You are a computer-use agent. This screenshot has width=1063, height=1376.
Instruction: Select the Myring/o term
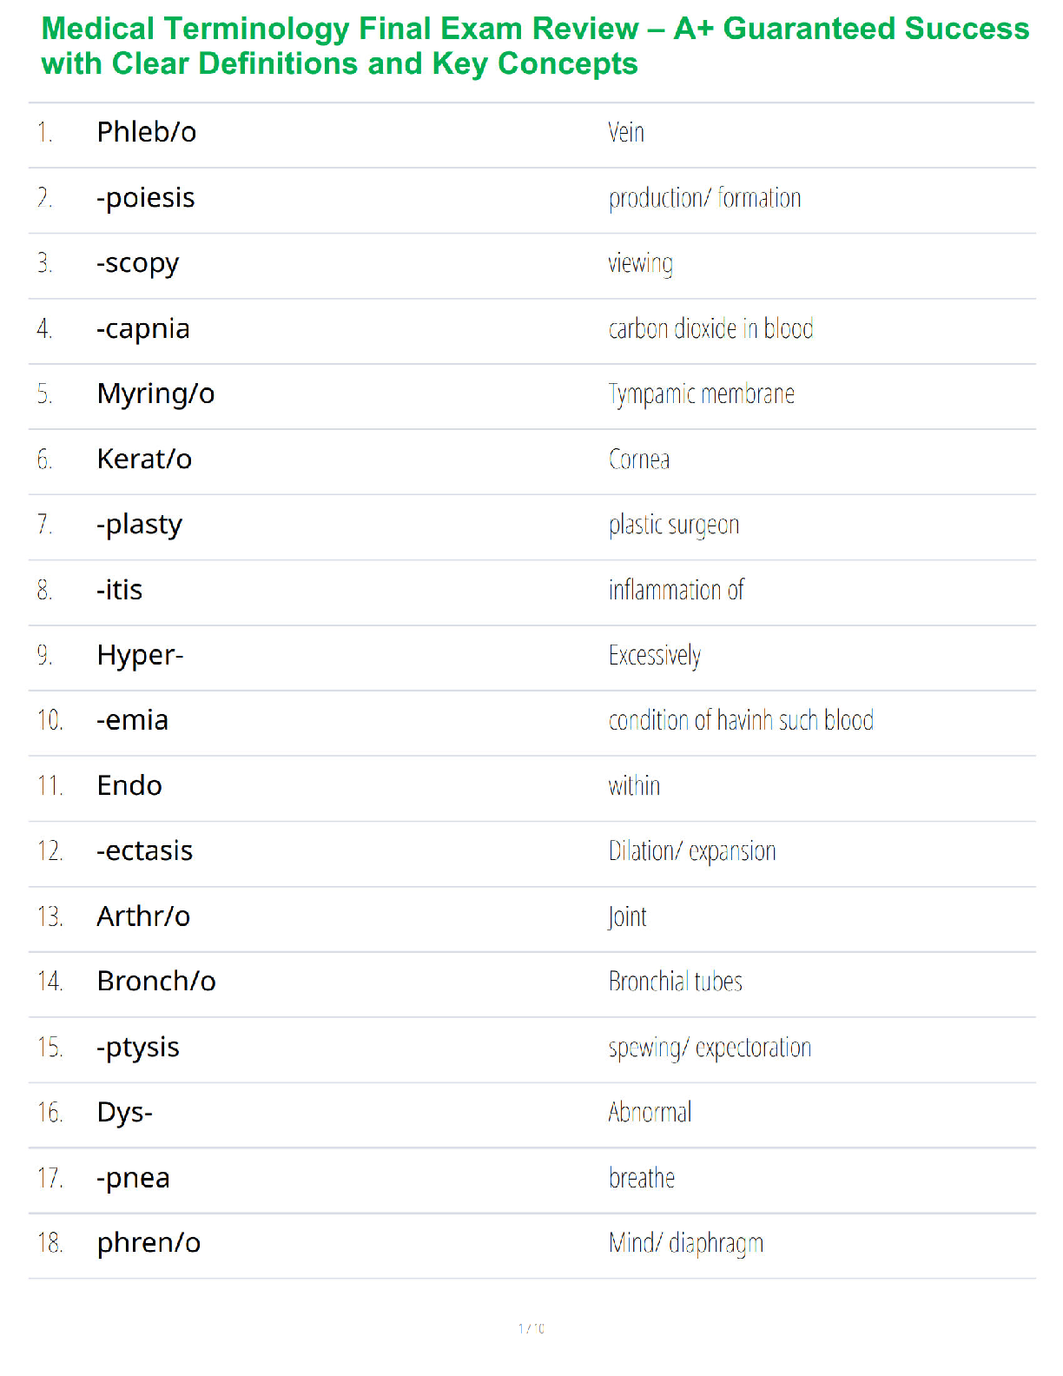tap(155, 394)
